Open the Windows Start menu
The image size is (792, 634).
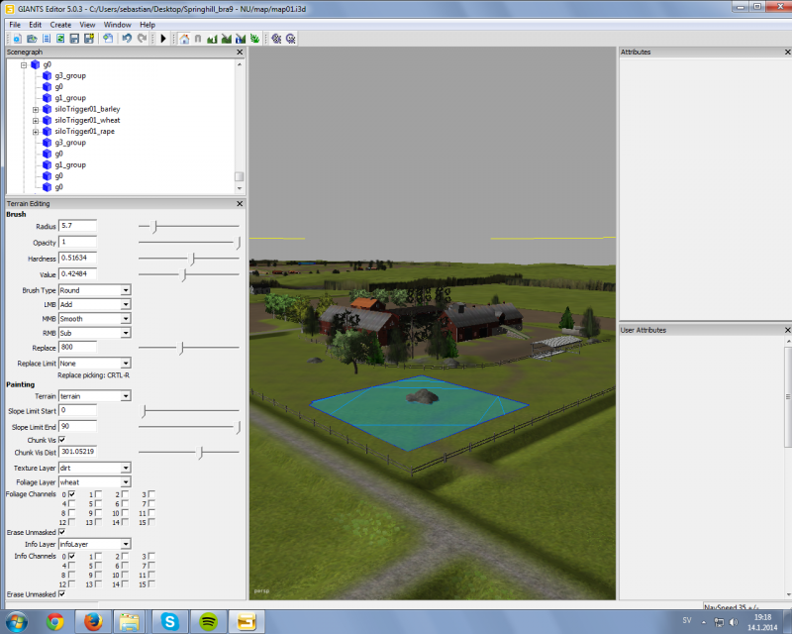[16, 621]
